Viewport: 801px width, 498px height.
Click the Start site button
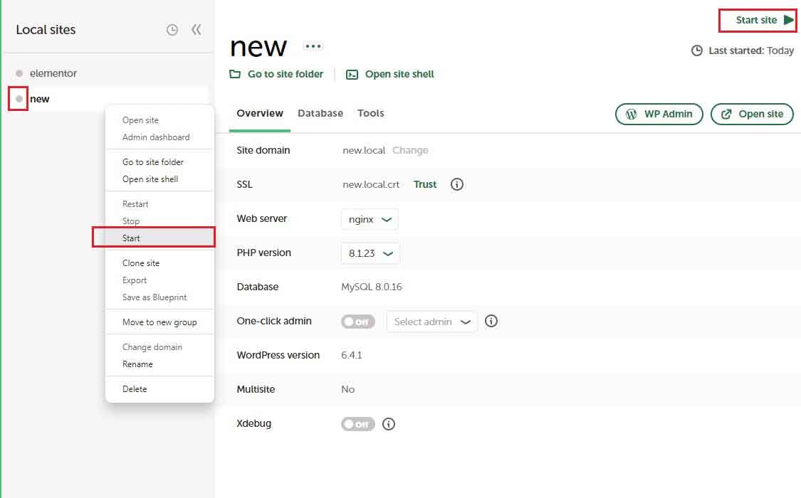(x=756, y=20)
